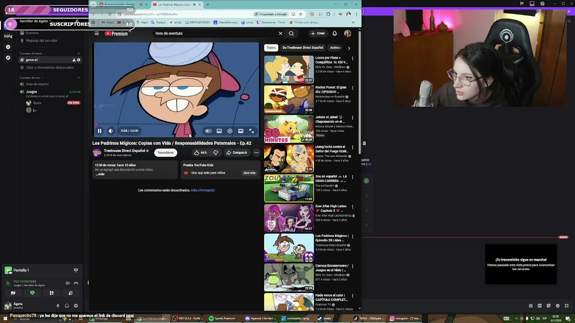Screen dimensions: 575x323
Task: Mute the YouTube video volume
Action: [x=111, y=131]
